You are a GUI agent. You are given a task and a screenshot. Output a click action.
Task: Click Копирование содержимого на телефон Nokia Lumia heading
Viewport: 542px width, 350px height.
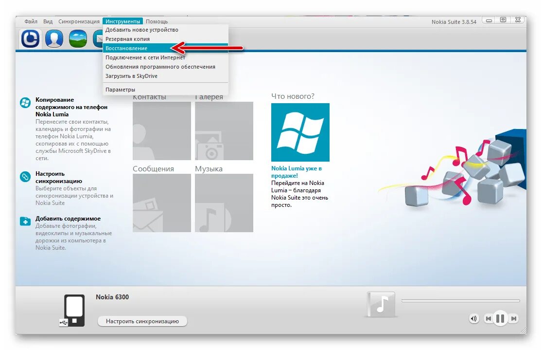(71, 107)
